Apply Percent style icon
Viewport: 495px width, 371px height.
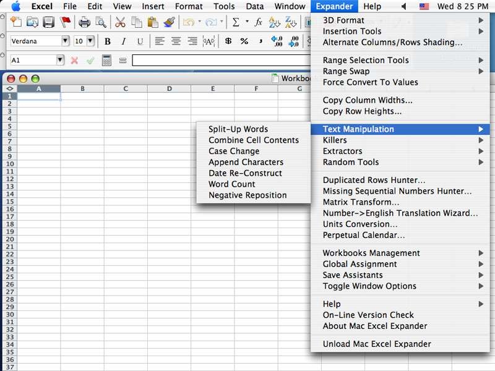point(244,41)
